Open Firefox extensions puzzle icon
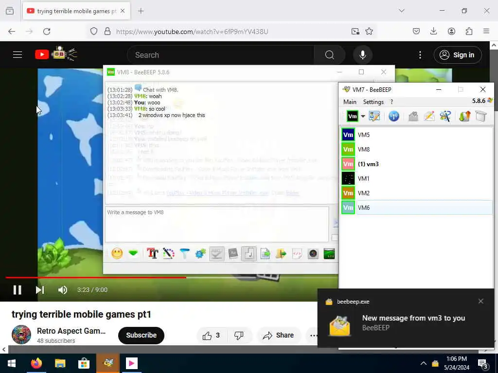The image size is (498, 373). (x=469, y=31)
